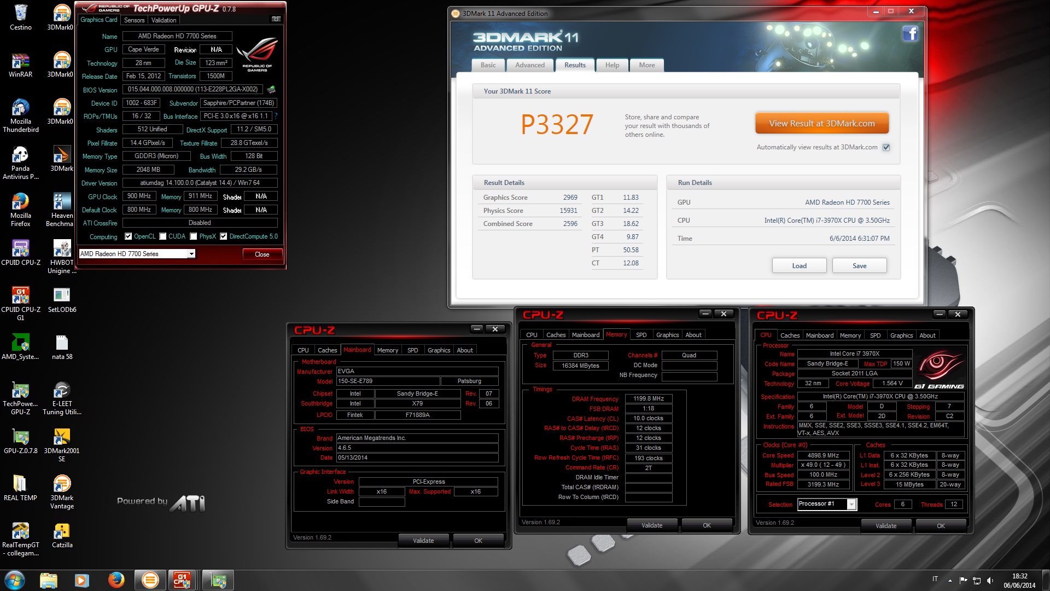This screenshot has width=1050, height=591.
Task: Click the BIOS save chip icon in GPU-Z
Action: pyautogui.click(x=271, y=89)
